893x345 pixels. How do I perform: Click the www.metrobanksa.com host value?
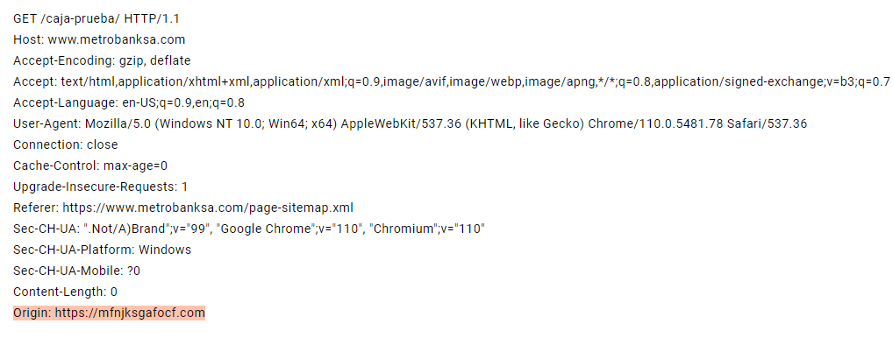(x=117, y=39)
